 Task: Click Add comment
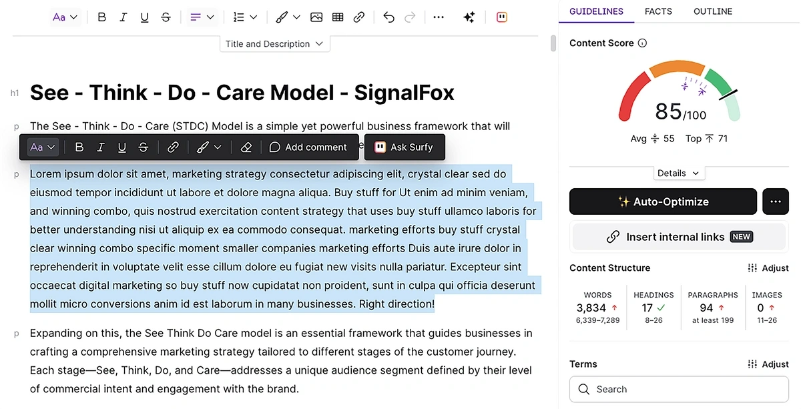(308, 147)
